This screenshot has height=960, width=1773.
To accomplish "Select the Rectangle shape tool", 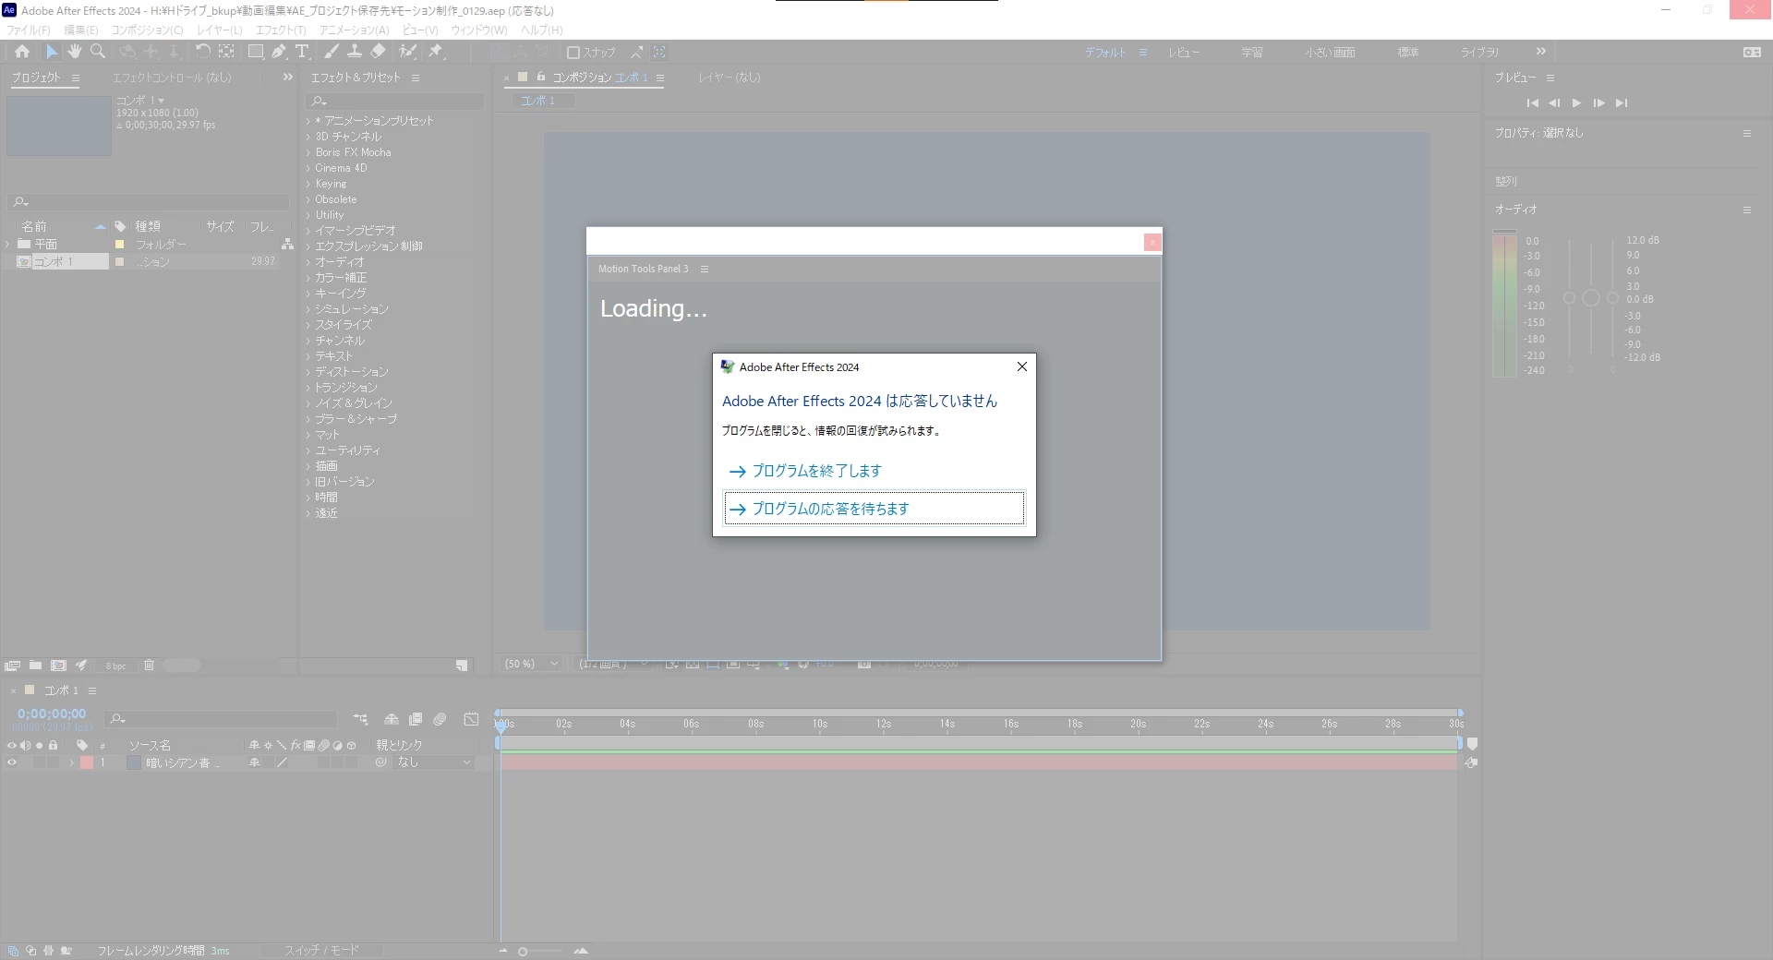I will pos(256,52).
